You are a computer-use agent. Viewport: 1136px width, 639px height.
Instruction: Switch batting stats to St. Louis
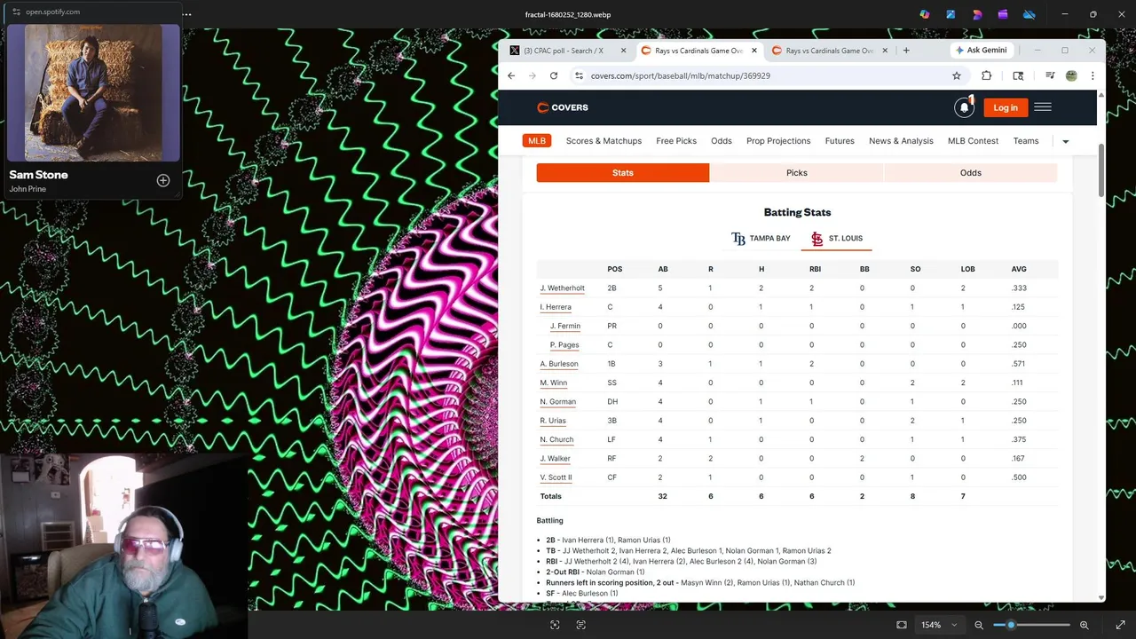[x=837, y=239]
